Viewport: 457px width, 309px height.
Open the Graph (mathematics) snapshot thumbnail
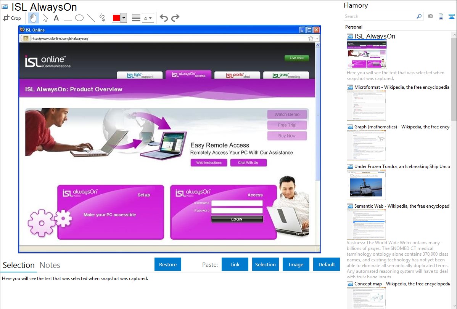point(366,145)
